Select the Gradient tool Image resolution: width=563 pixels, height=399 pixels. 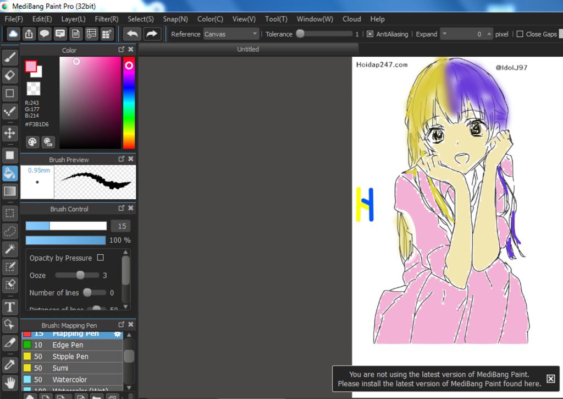click(x=10, y=191)
